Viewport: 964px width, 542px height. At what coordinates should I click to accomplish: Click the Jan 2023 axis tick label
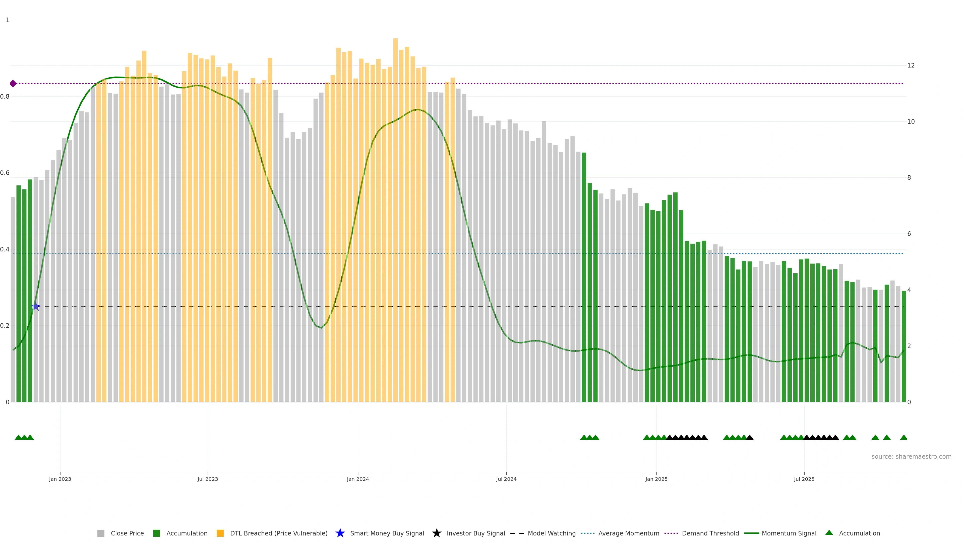tap(60, 479)
